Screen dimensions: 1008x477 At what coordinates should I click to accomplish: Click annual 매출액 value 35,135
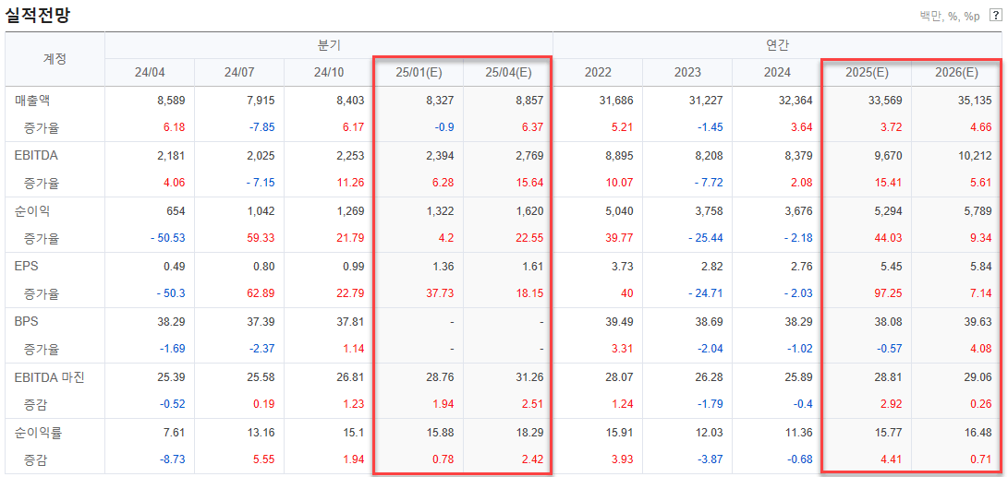pyautogui.click(x=976, y=101)
